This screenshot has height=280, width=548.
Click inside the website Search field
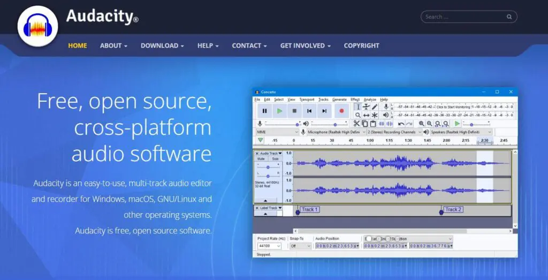click(469, 17)
